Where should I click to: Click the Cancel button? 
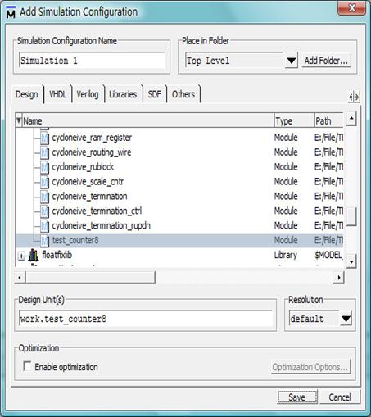(x=340, y=397)
